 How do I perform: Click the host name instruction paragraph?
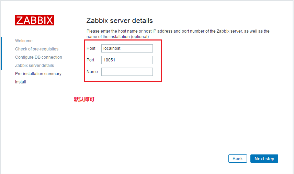(178, 34)
